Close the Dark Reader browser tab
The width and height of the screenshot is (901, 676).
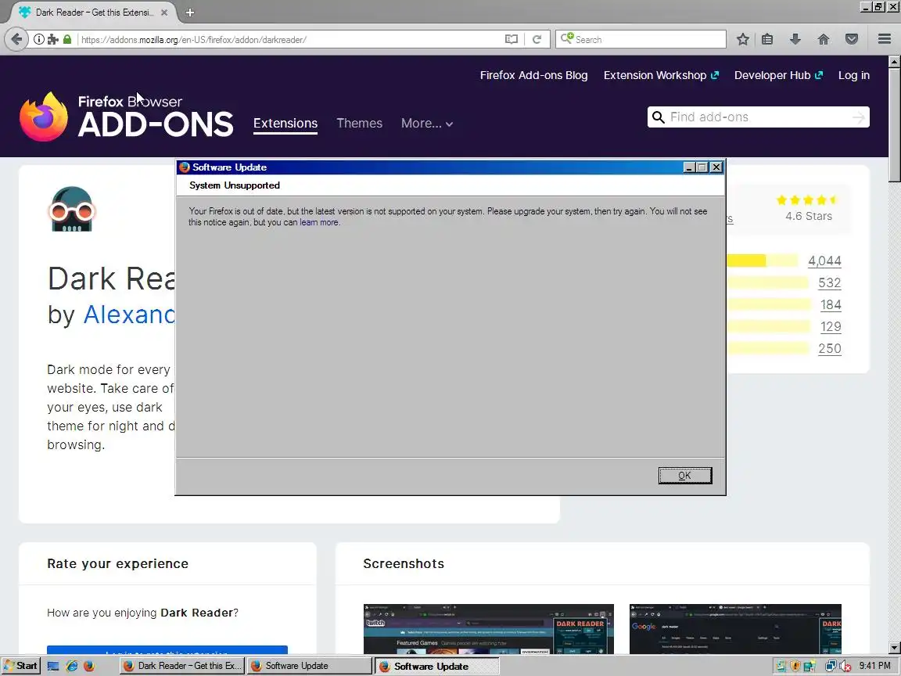tap(163, 12)
